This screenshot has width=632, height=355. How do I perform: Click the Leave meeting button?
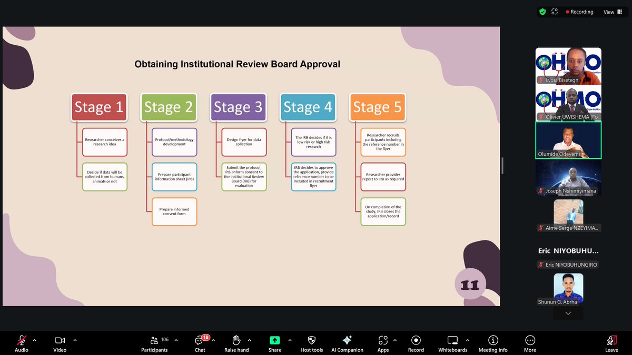(611, 343)
